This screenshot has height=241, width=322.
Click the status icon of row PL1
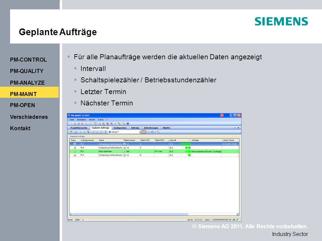75,151
